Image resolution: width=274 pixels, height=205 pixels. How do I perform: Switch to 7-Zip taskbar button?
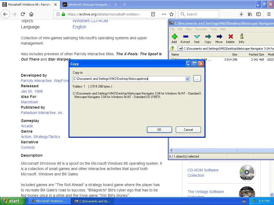point(93,201)
